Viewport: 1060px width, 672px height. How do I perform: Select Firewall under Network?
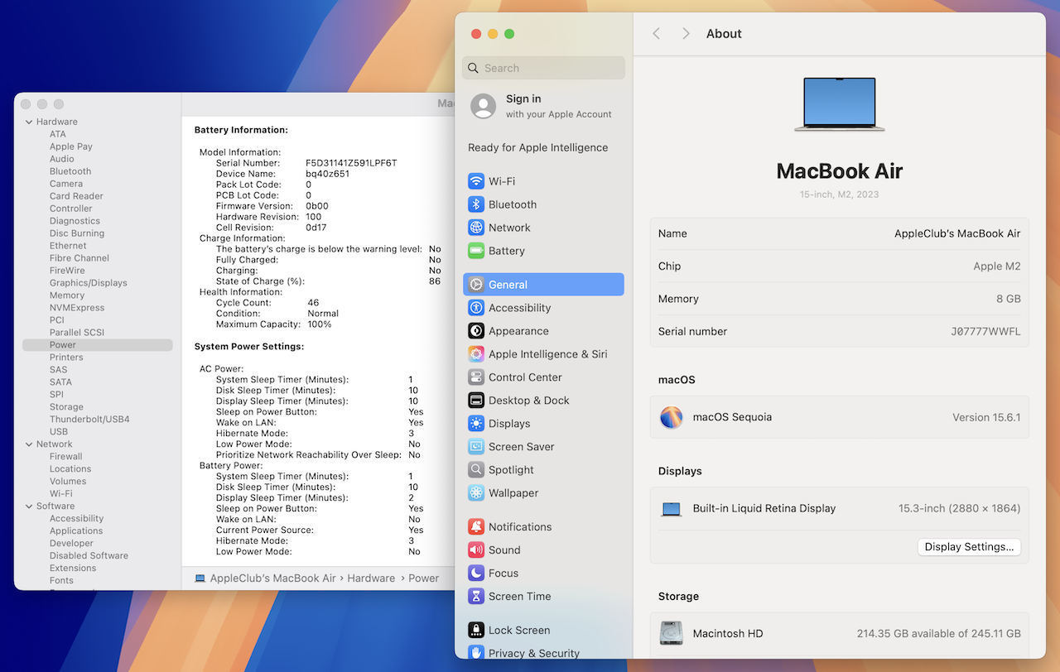click(66, 457)
